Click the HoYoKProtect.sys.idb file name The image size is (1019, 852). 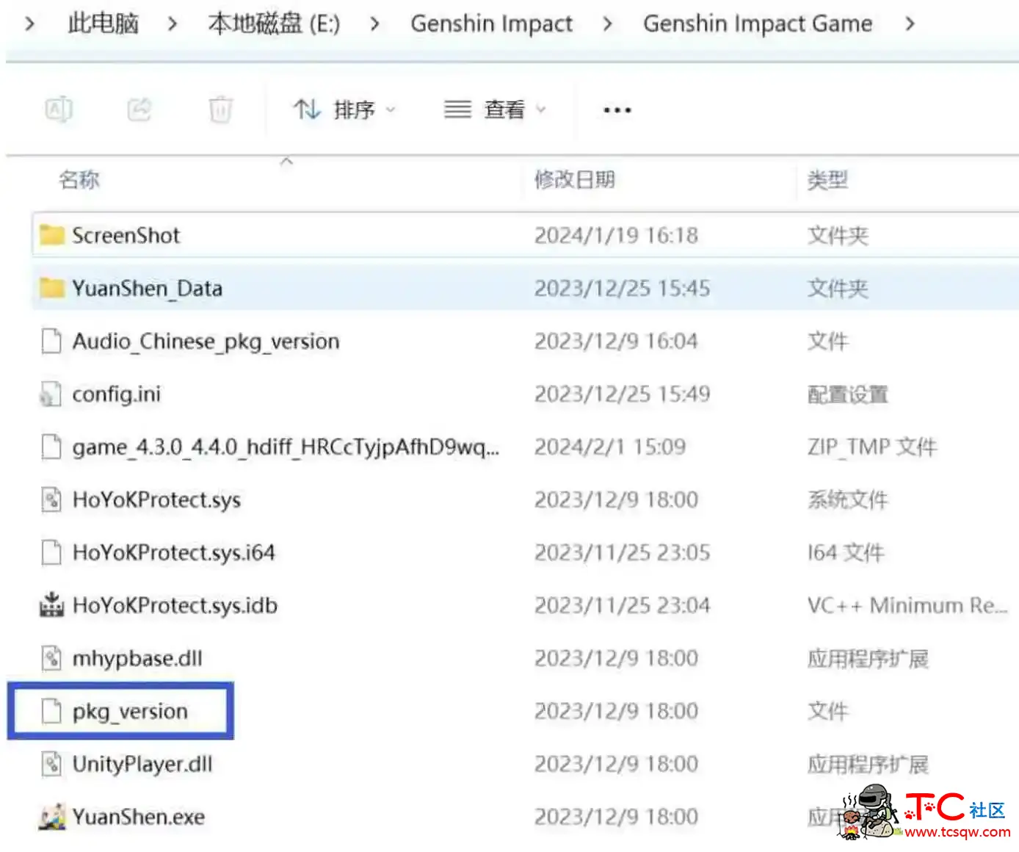click(175, 605)
